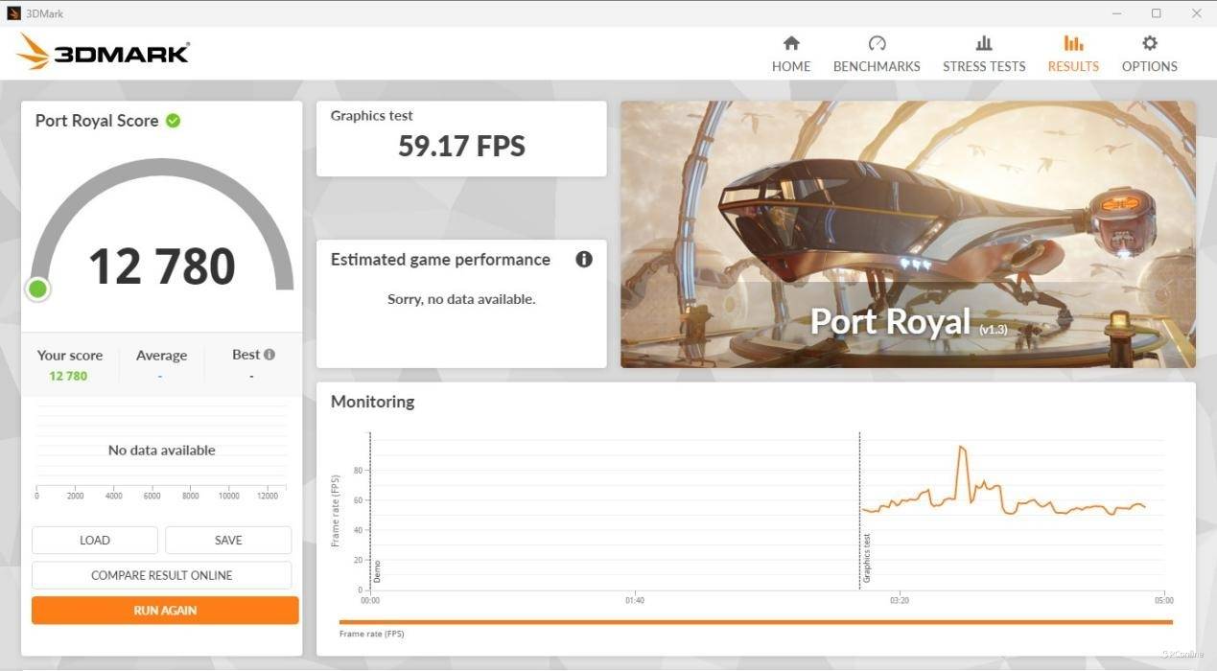Click the Results chart icon
This screenshot has height=671, width=1217.
[x=1073, y=43]
